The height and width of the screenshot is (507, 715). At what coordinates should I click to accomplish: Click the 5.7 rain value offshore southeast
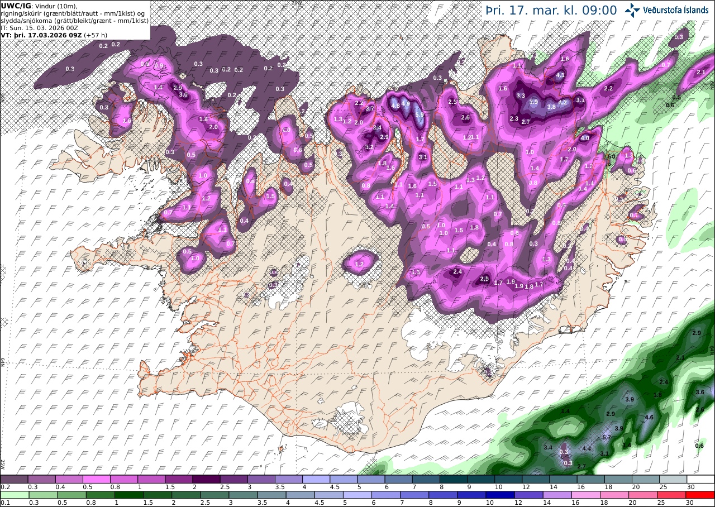pyautogui.click(x=607, y=437)
